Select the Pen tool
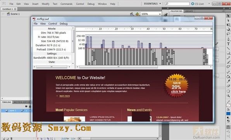231x140 pixels. (x=228, y=39)
